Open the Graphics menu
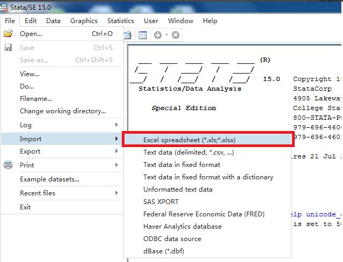 tap(84, 21)
